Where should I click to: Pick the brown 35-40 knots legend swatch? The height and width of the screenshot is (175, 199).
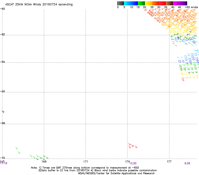click(x=169, y=3)
